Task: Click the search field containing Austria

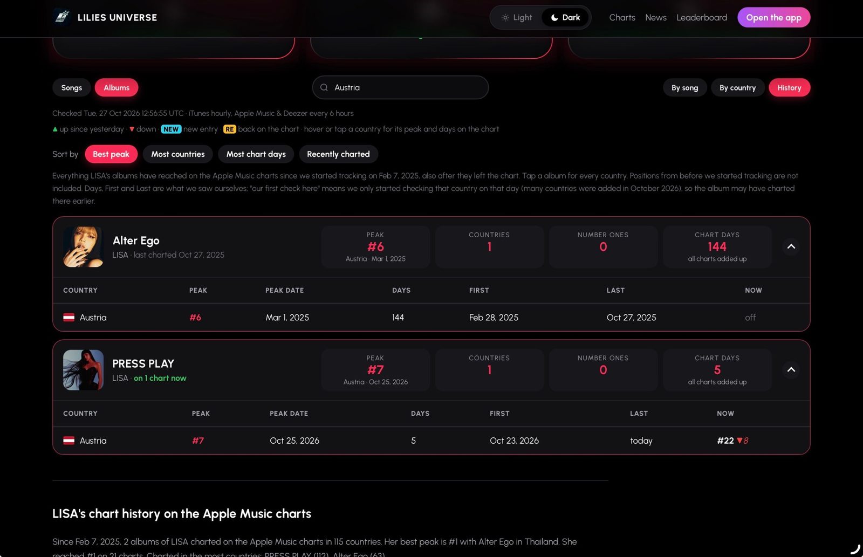Action: pos(400,87)
